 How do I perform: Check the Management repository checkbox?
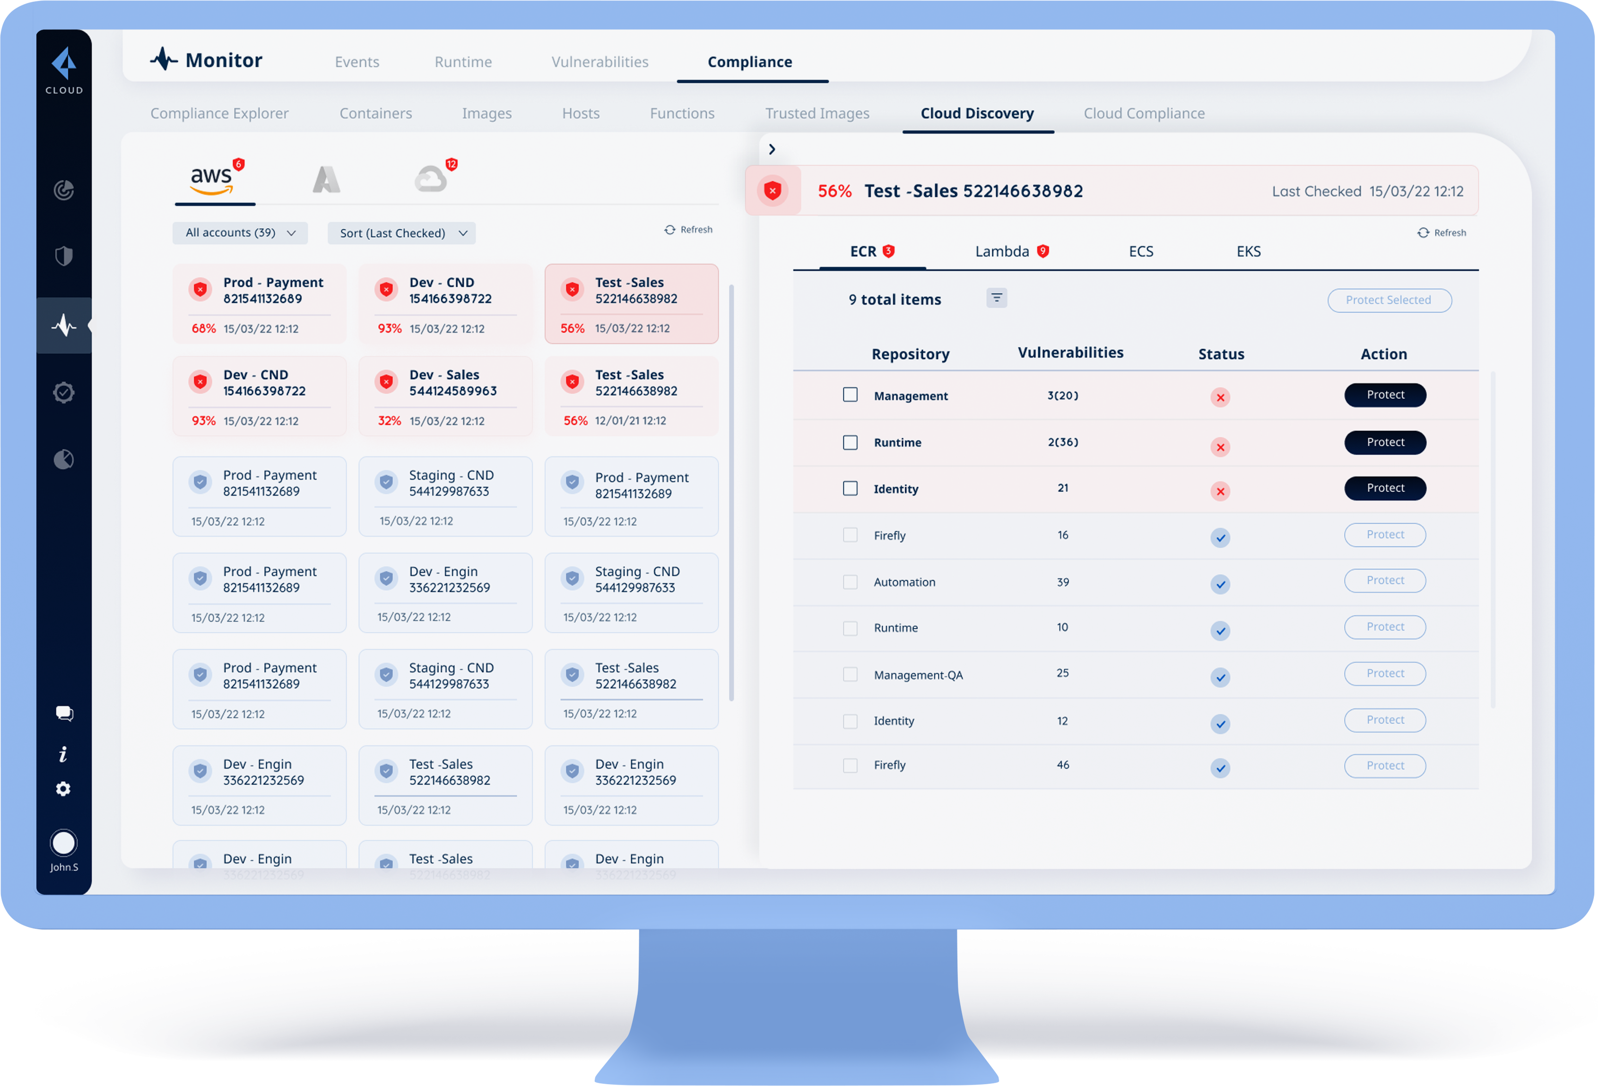[851, 395]
